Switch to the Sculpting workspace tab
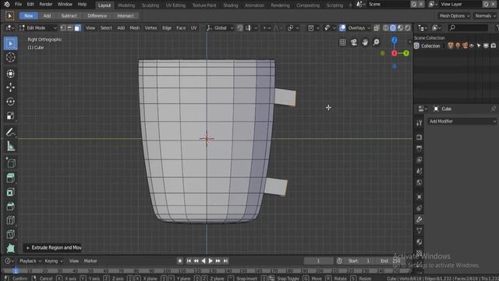This screenshot has width=499, height=281. click(150, 5)
